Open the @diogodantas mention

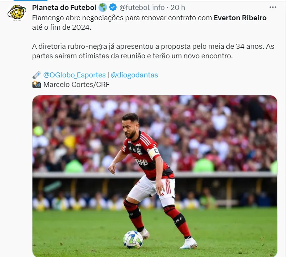pos(134,75)
